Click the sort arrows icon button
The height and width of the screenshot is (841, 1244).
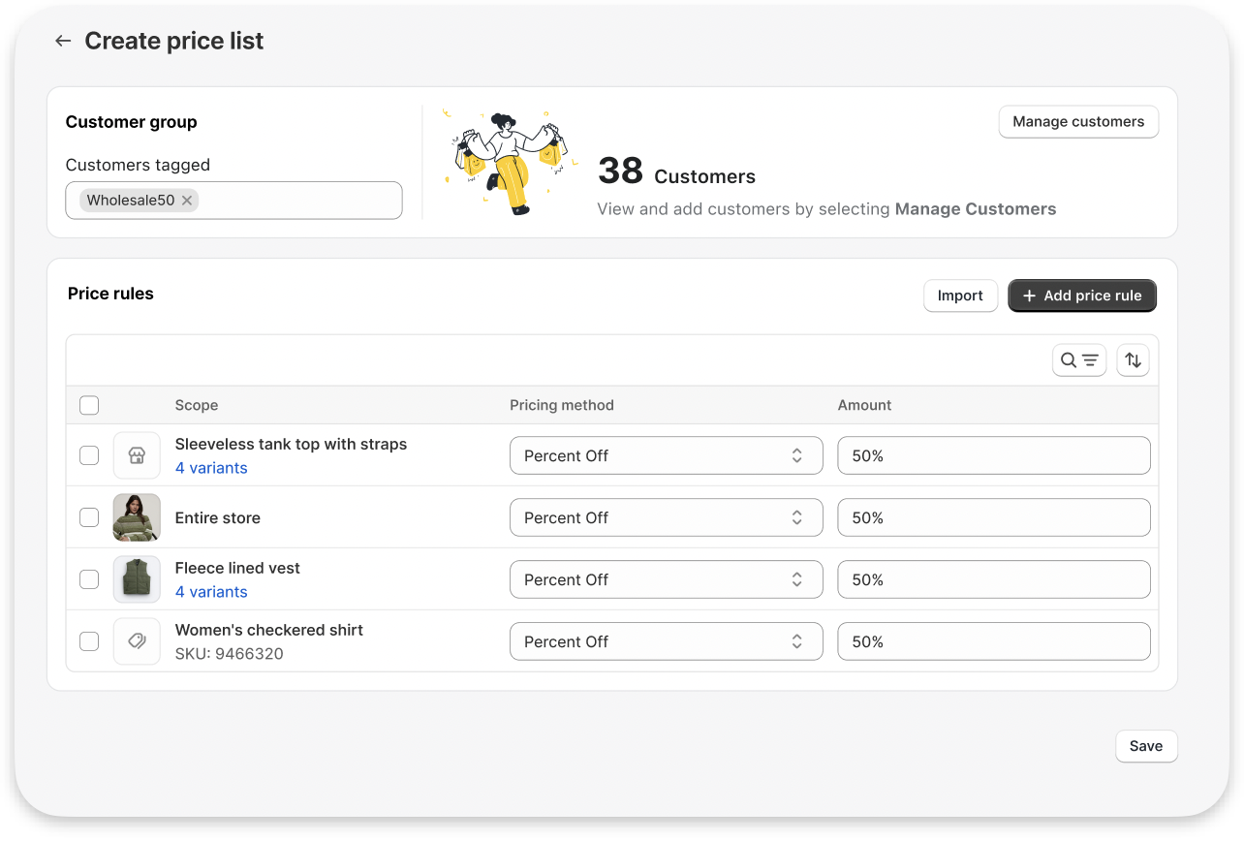1133,360
